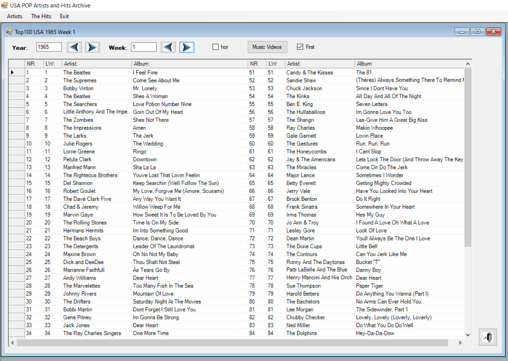The width and height of the screenshot is (508, 361).
Task: Select 'The Miracles' artist cell
Action: click(320, 167)
